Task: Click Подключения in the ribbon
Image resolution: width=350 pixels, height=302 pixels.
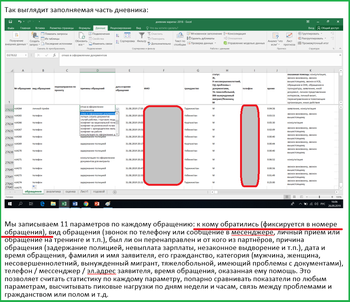Action: pos(99,34)
